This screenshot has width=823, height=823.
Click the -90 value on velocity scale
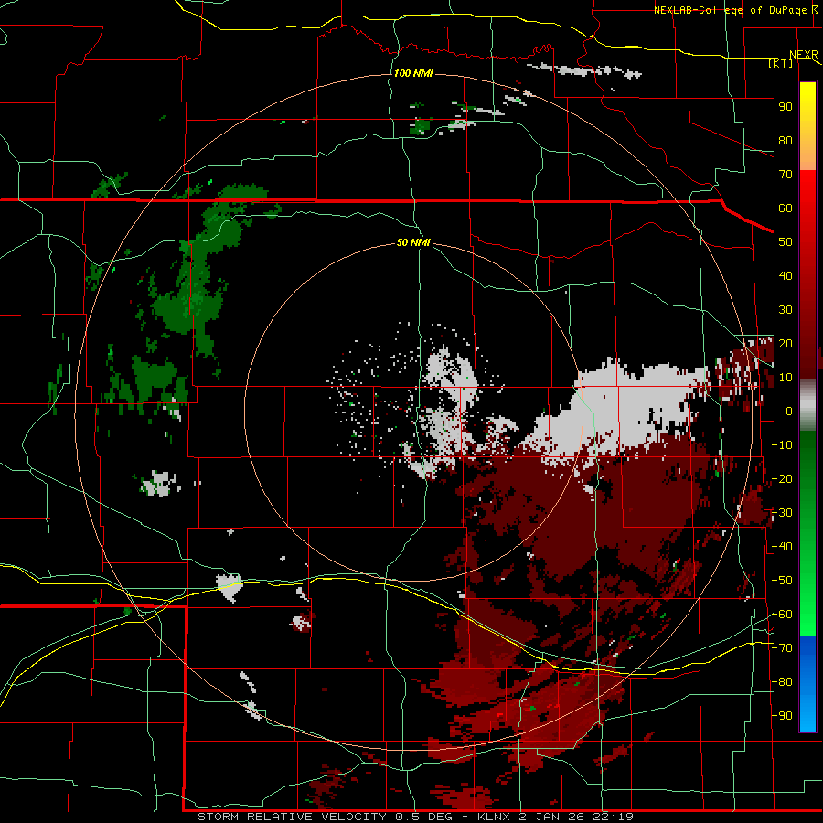click(782, 716)
